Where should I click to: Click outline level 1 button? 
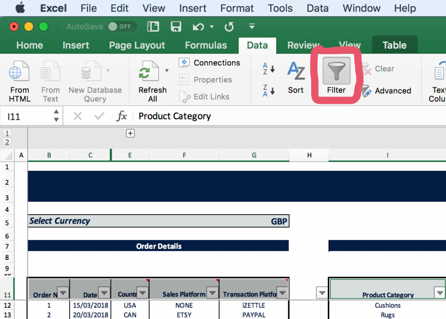[7, 133]
